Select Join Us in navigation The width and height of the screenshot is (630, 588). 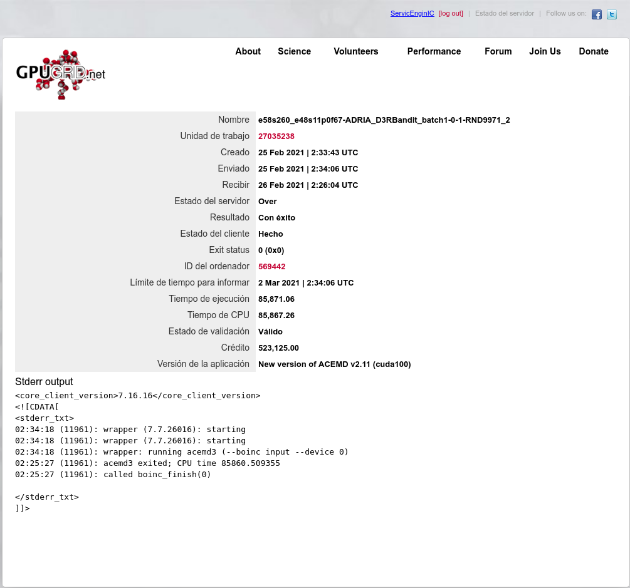point(545,51)
